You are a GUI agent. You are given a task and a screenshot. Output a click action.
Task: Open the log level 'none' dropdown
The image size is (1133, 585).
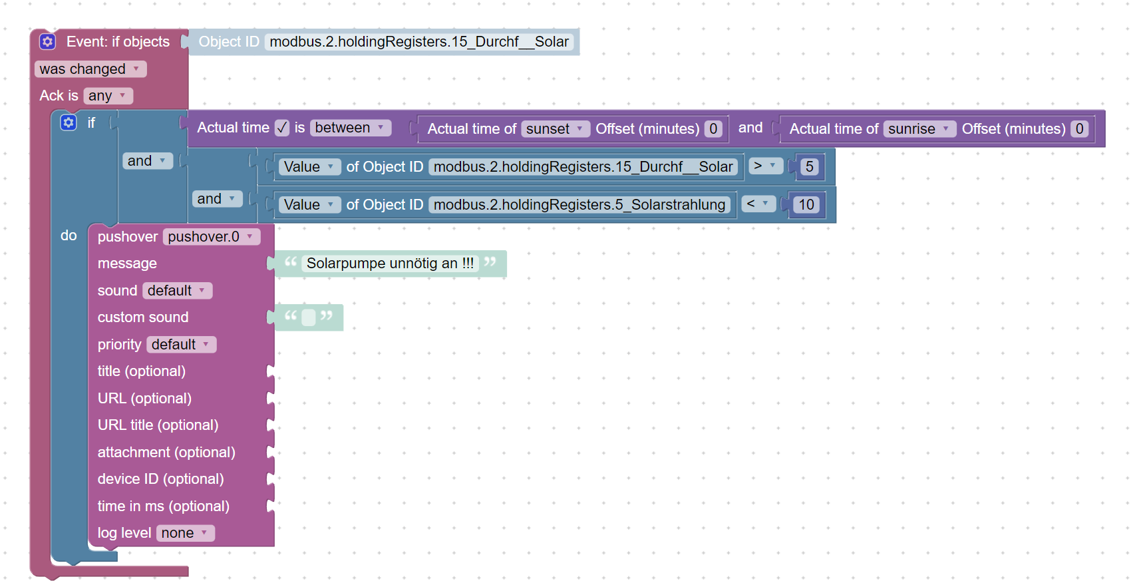coord(186,533)
